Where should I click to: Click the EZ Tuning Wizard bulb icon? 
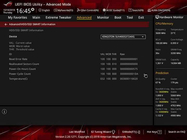(x=113, y=132)
